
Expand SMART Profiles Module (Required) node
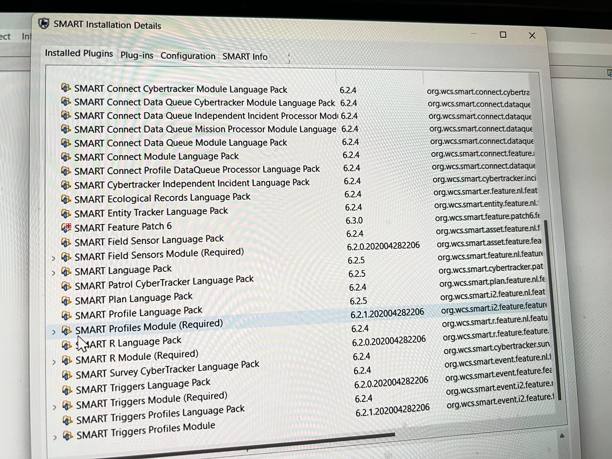54,332
